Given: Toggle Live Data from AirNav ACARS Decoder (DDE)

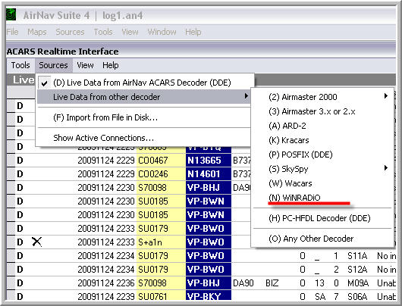Looking at the screenshot, I should [x=143, y=83].
